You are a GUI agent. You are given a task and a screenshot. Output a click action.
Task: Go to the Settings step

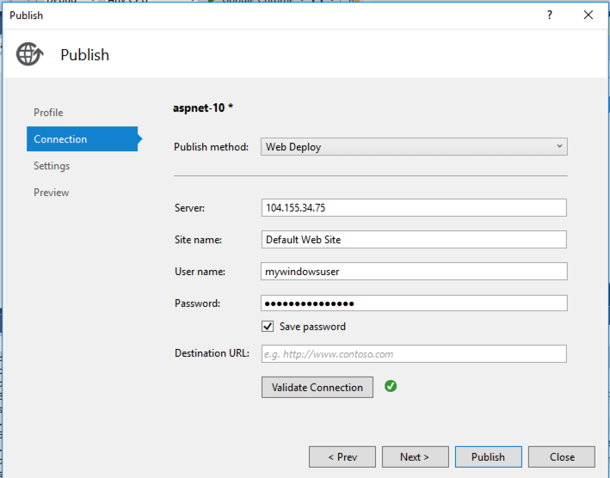click(x=52, y=166)
